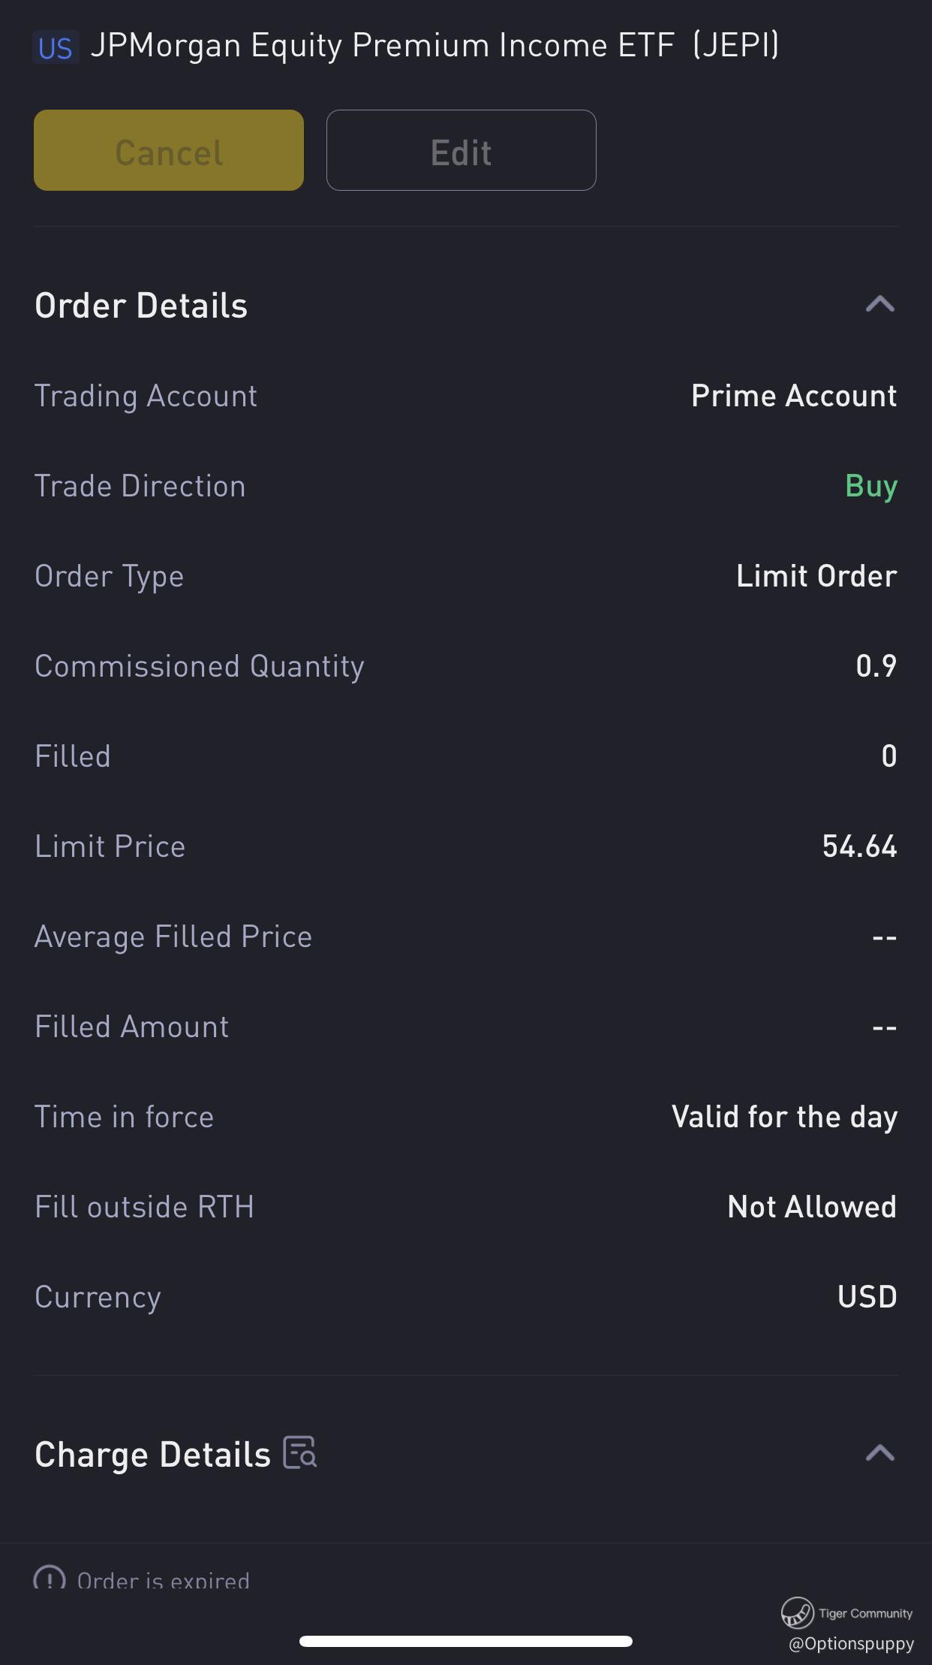932x1665 pixels.
Task: Select the Prime Account value
Action: click(x=793, y=396)
